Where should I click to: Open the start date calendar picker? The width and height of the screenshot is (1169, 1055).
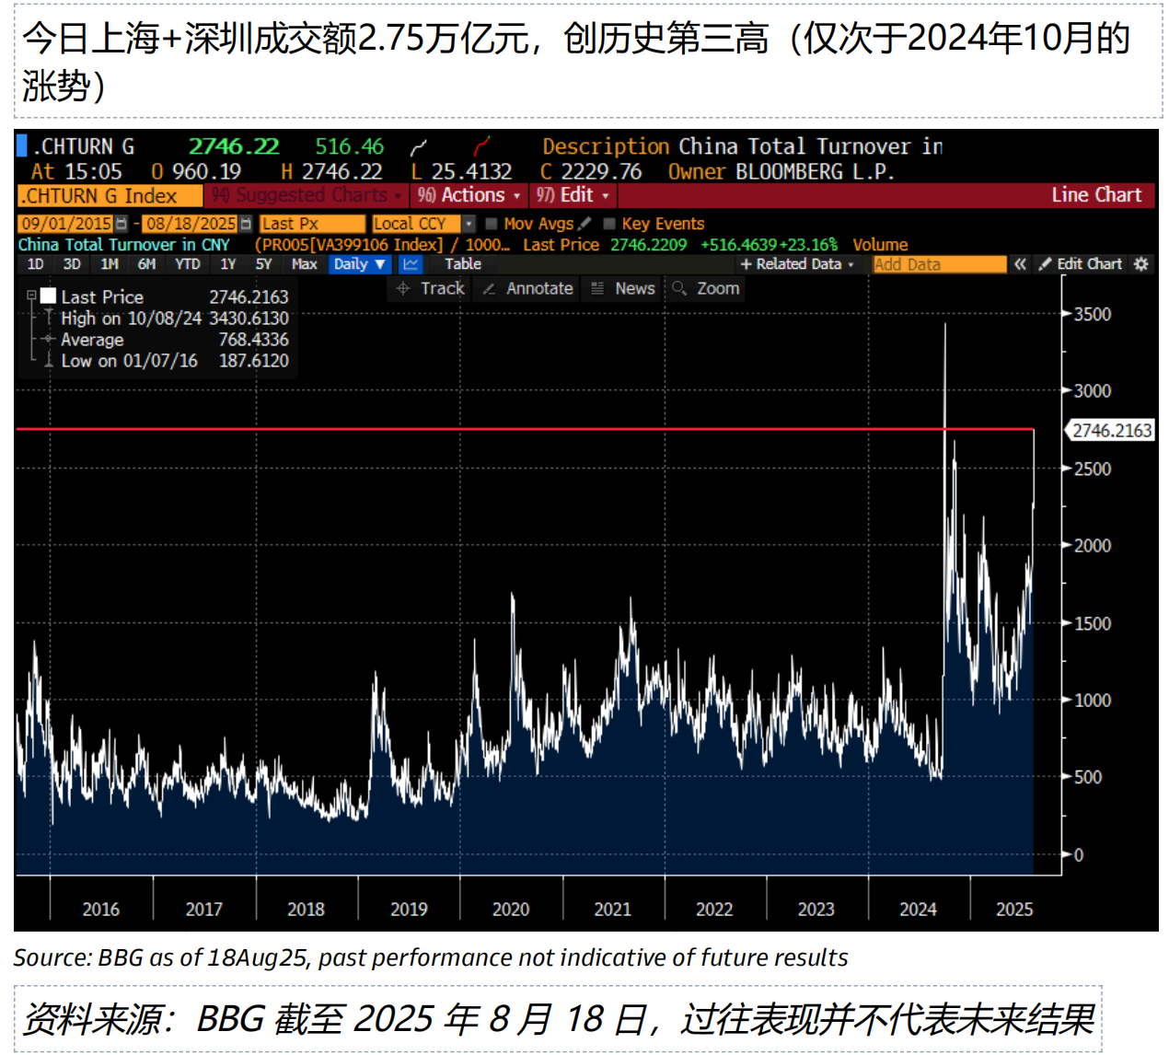(x=119, y=223)
